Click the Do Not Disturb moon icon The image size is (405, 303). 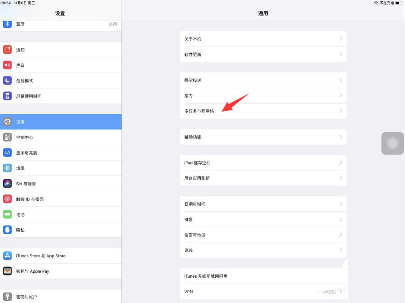tap(7, 80)
